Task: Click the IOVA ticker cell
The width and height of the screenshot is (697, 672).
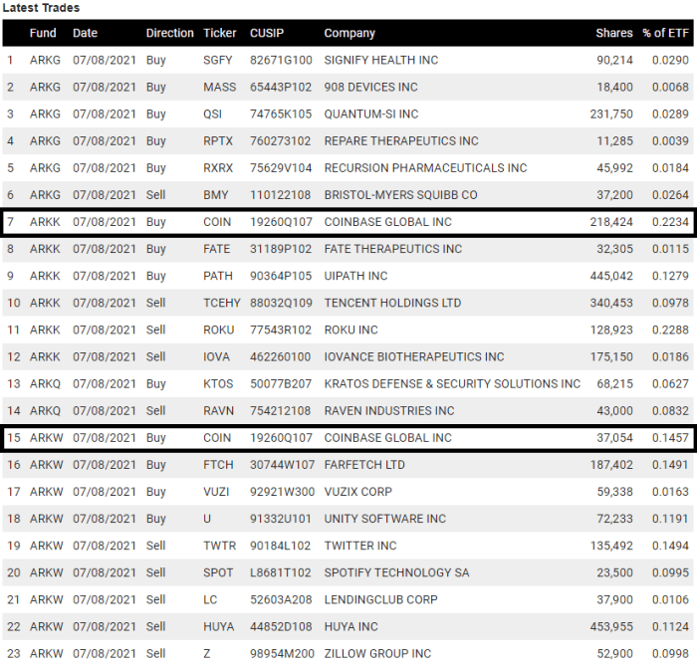Action: (x=216, y=356)
